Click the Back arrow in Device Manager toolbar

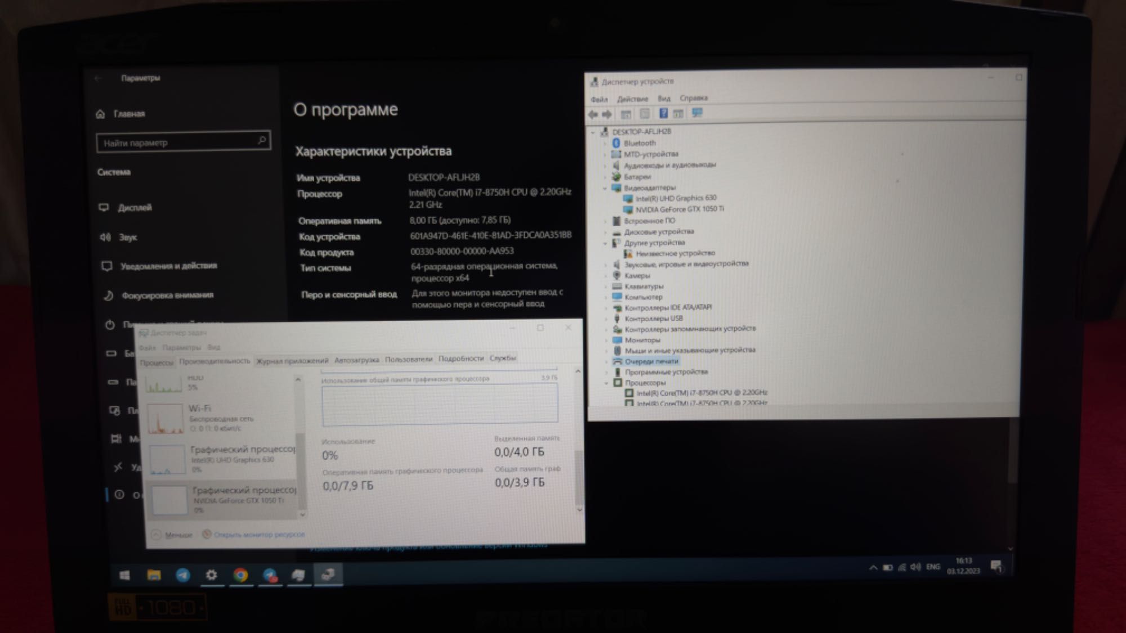593,115
